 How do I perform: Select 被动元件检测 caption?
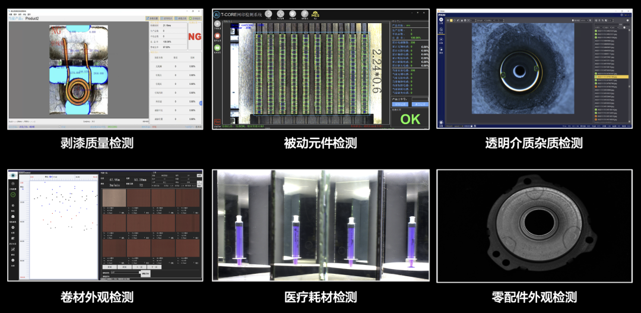click(320, 143)
